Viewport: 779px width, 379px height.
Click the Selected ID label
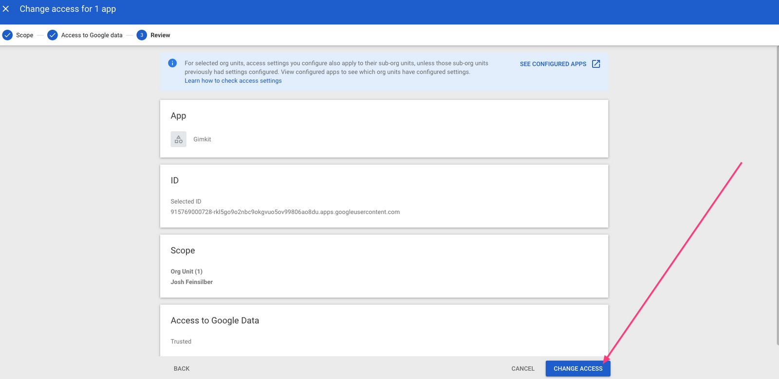pos(186,201)
